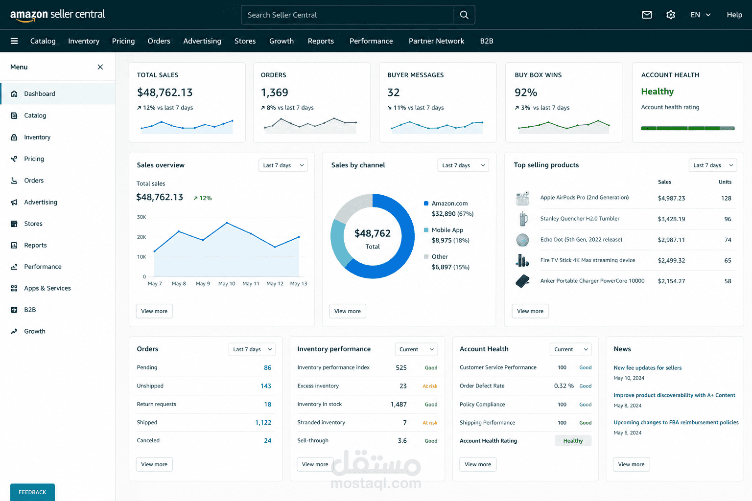Open New fee updates for sellers article
The image size is (752, 501).
point(647,368)
